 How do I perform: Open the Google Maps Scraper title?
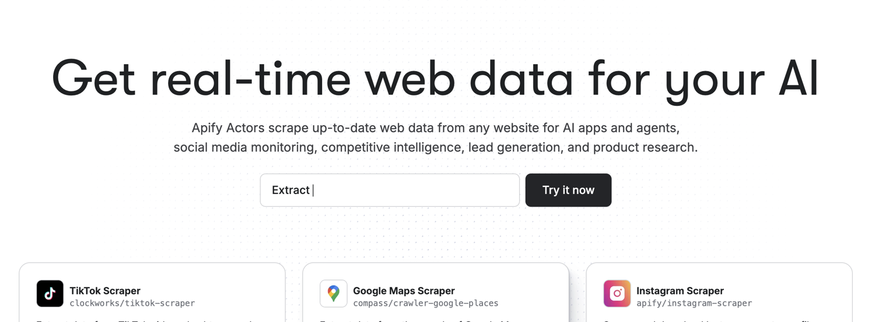pyautogui.click(x=404, y=291)
